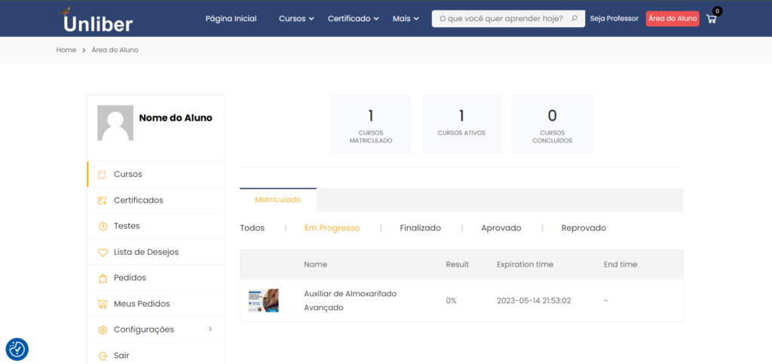
Task: Select the Aprovado filter
Action: [x=501, y=228]
